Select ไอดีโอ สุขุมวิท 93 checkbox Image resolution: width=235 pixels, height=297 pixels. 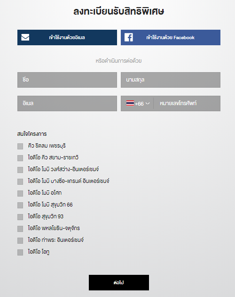pos(20,217)
